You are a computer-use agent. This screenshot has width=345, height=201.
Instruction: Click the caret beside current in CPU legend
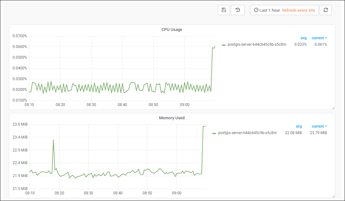[326, 38]
